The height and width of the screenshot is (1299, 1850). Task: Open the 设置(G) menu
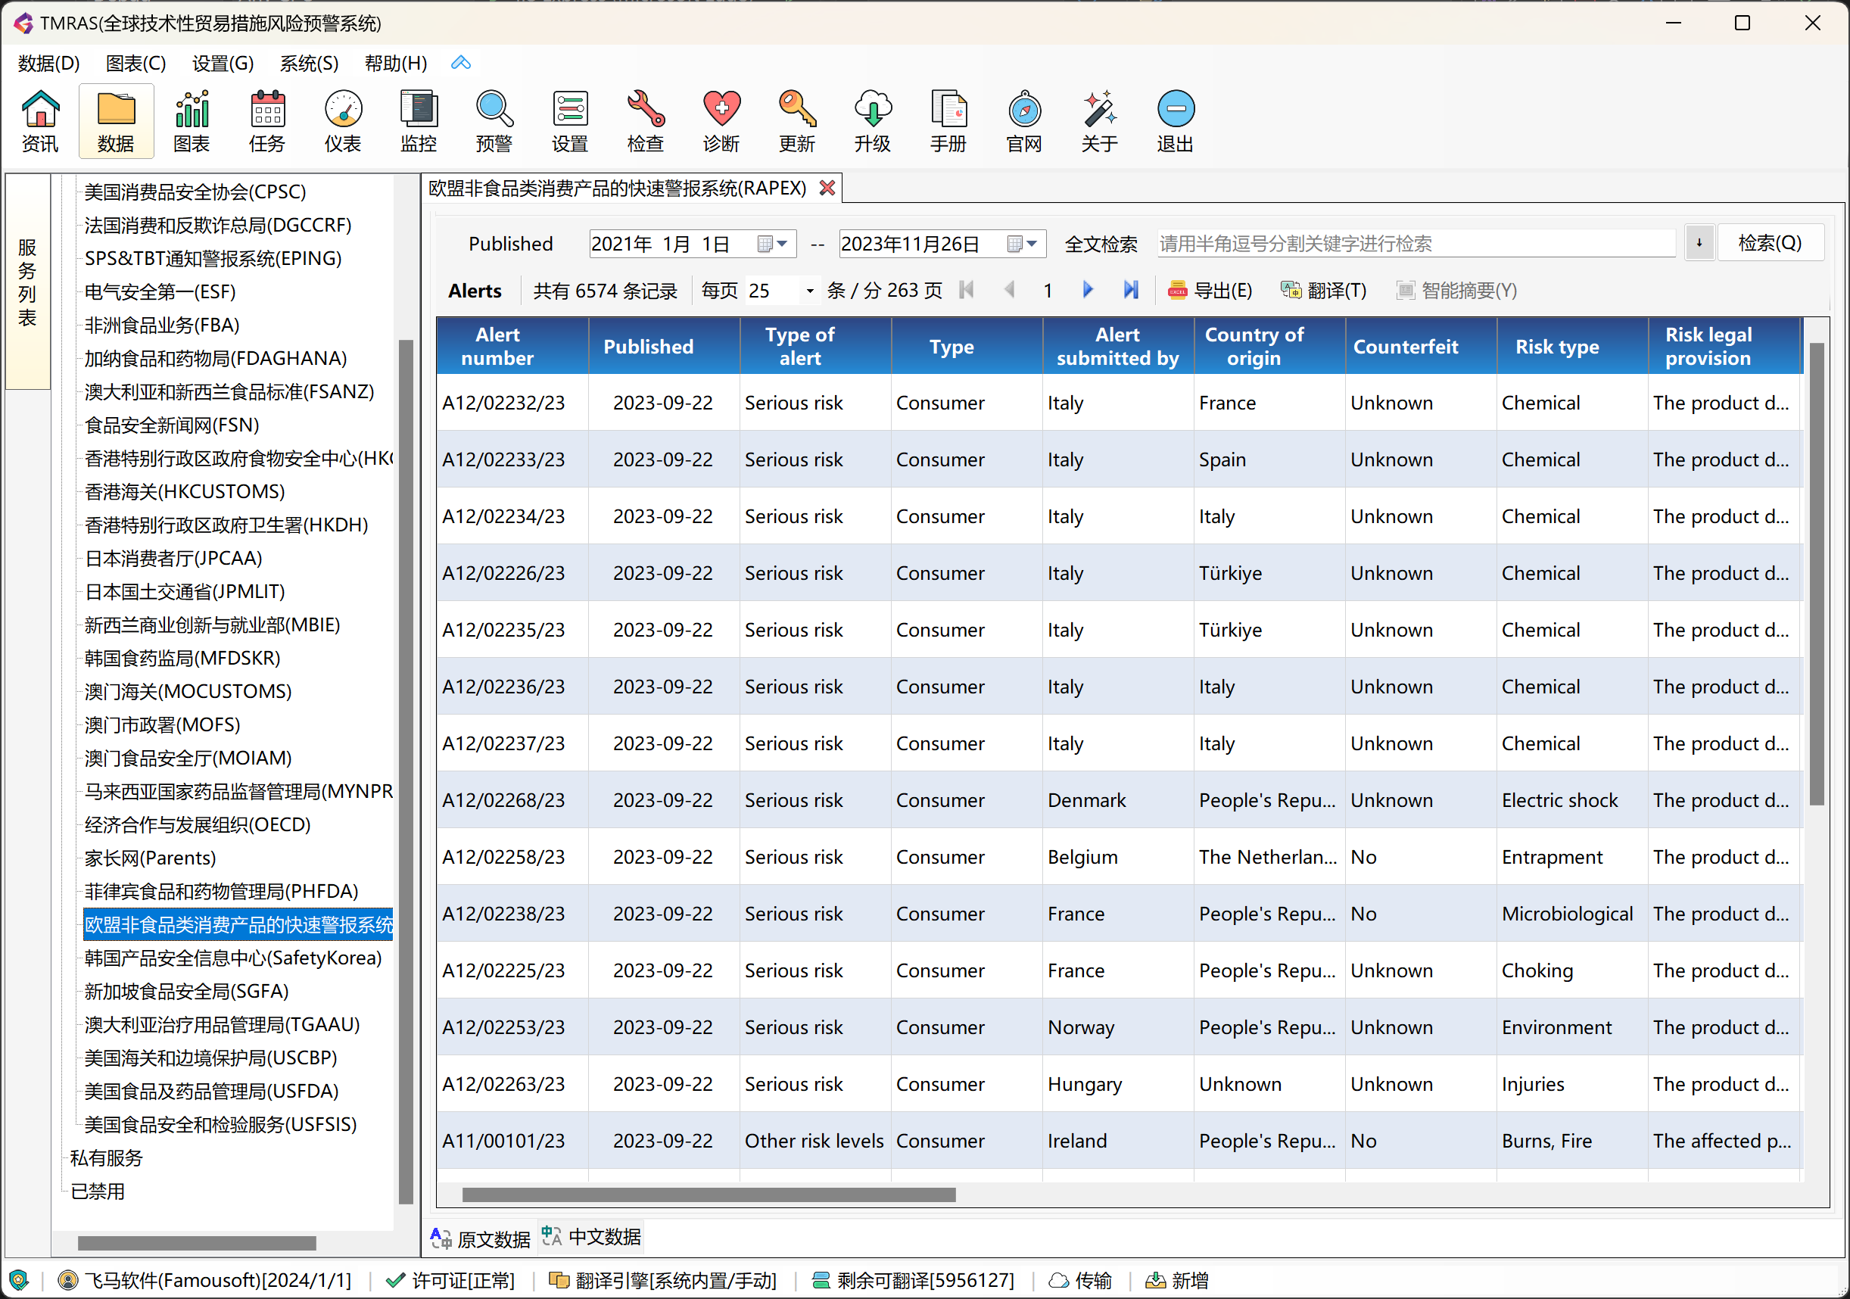pyautogui.click(x=223, y=63)
